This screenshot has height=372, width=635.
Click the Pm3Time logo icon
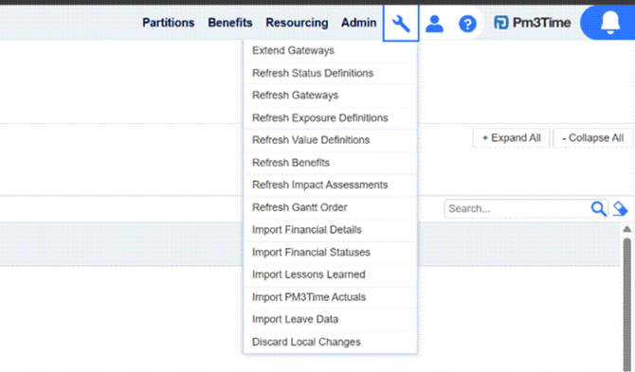pyautogui.click(x=501, y=23)
